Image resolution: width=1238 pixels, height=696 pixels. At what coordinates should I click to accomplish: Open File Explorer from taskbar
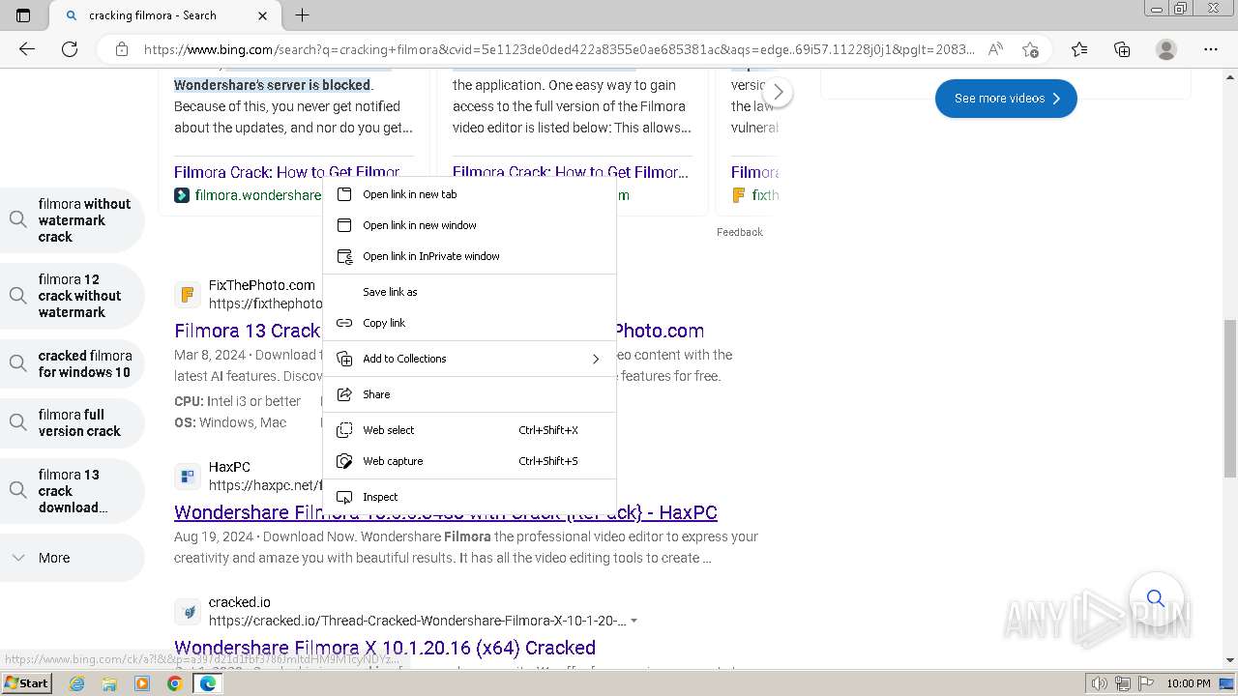109,683
